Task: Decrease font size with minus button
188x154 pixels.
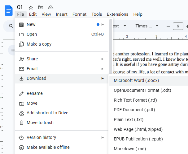Action: [x=168, y=26]
